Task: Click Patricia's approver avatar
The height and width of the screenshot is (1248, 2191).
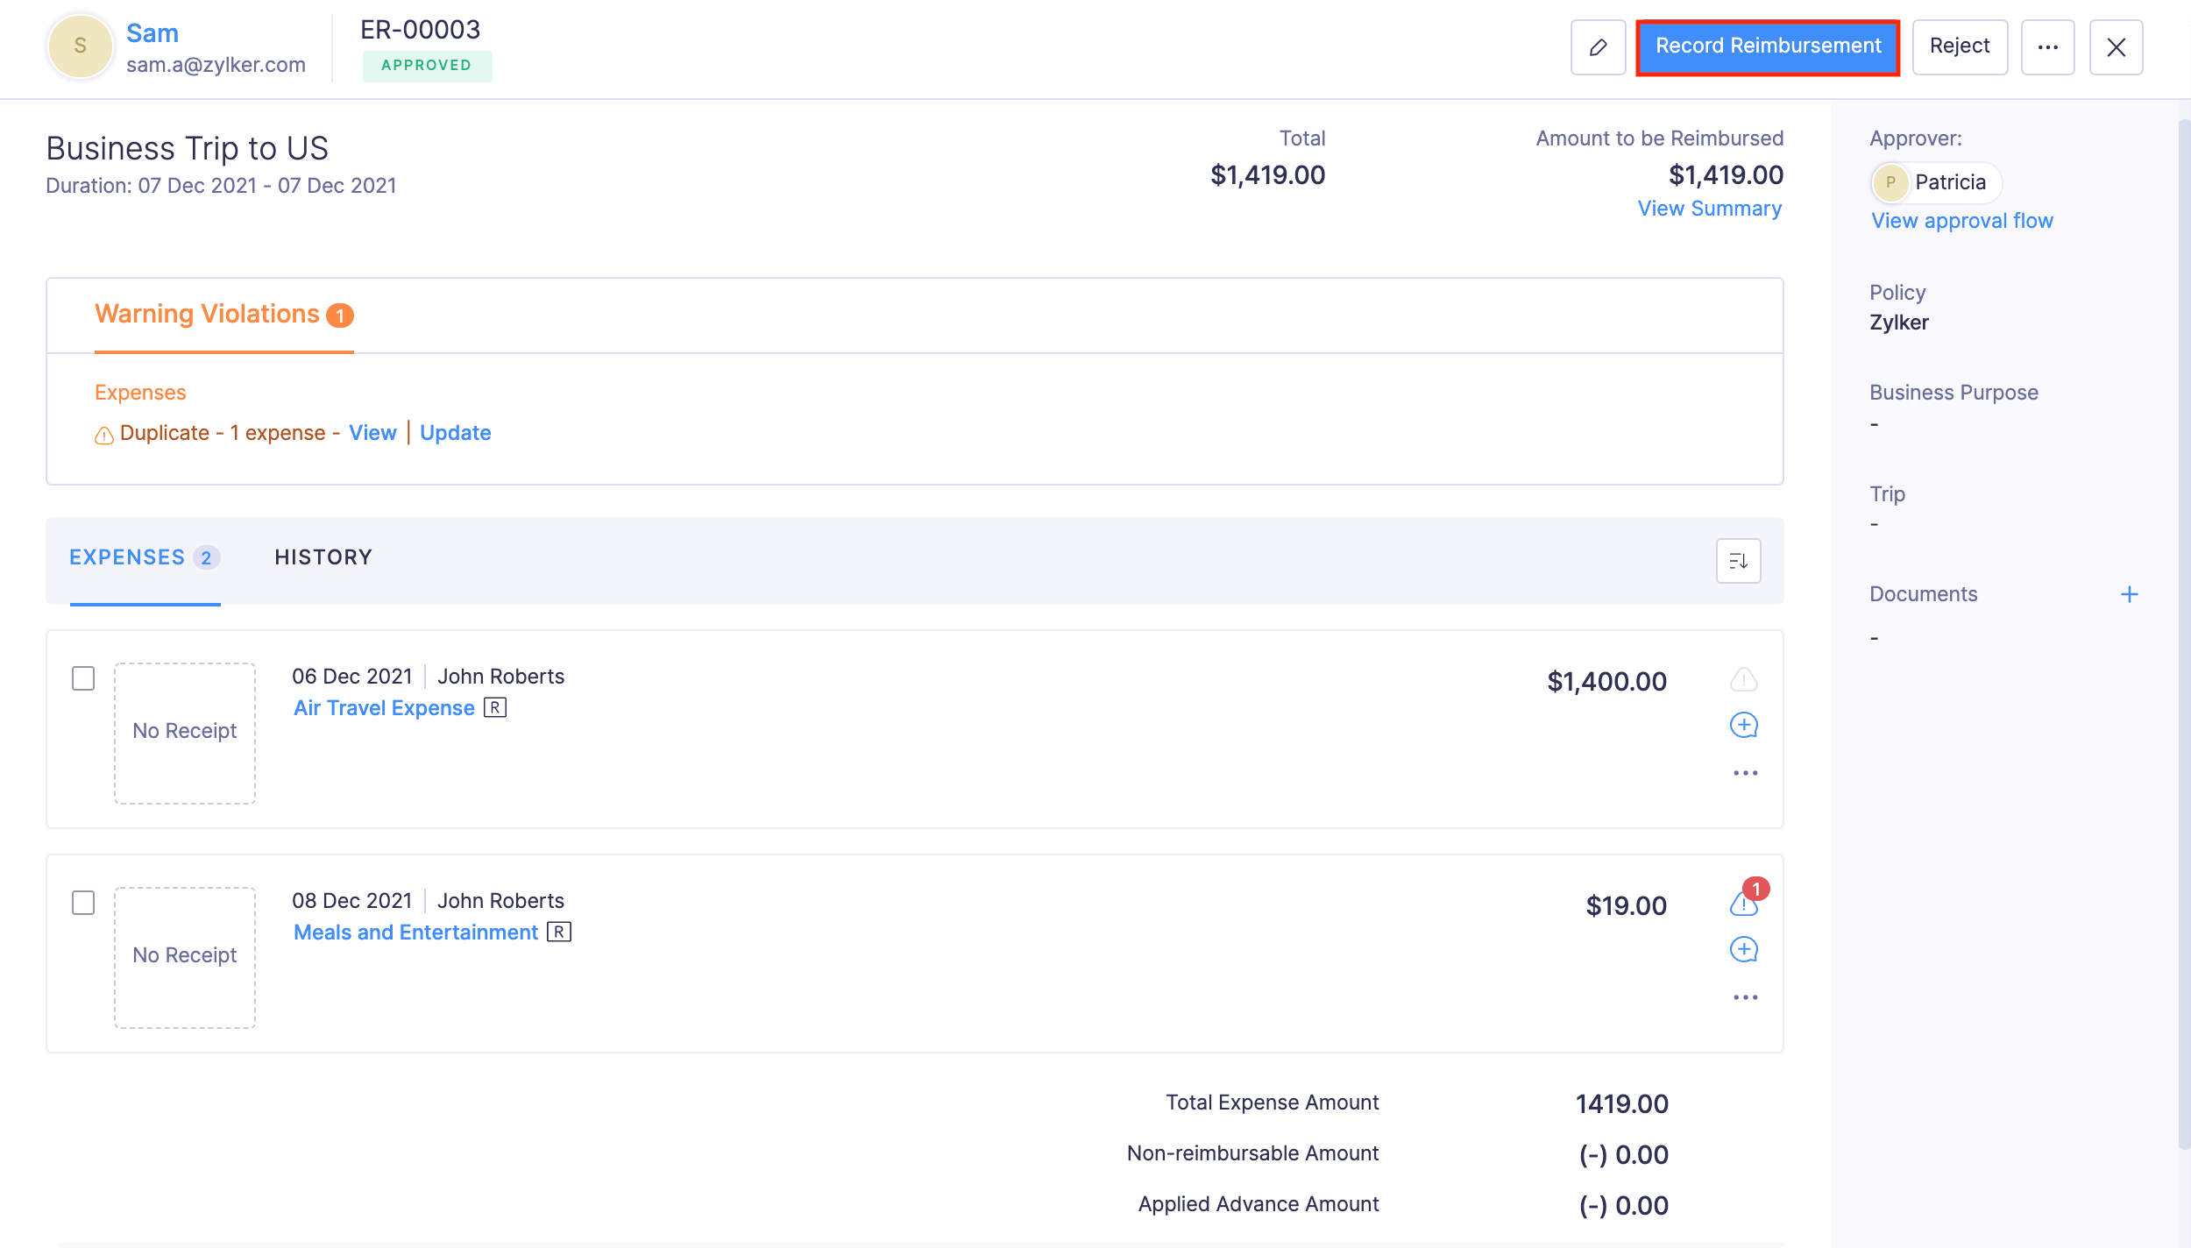Action: click(1890, 182)
